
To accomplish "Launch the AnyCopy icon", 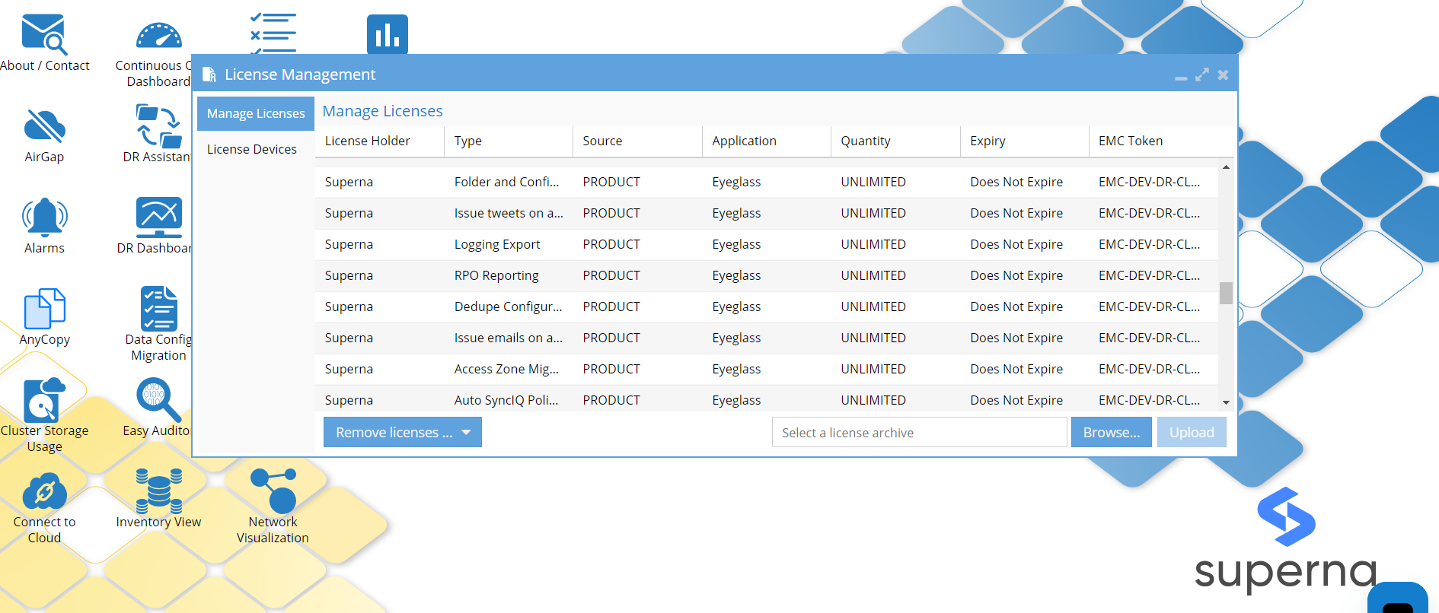I will (44, 310).
